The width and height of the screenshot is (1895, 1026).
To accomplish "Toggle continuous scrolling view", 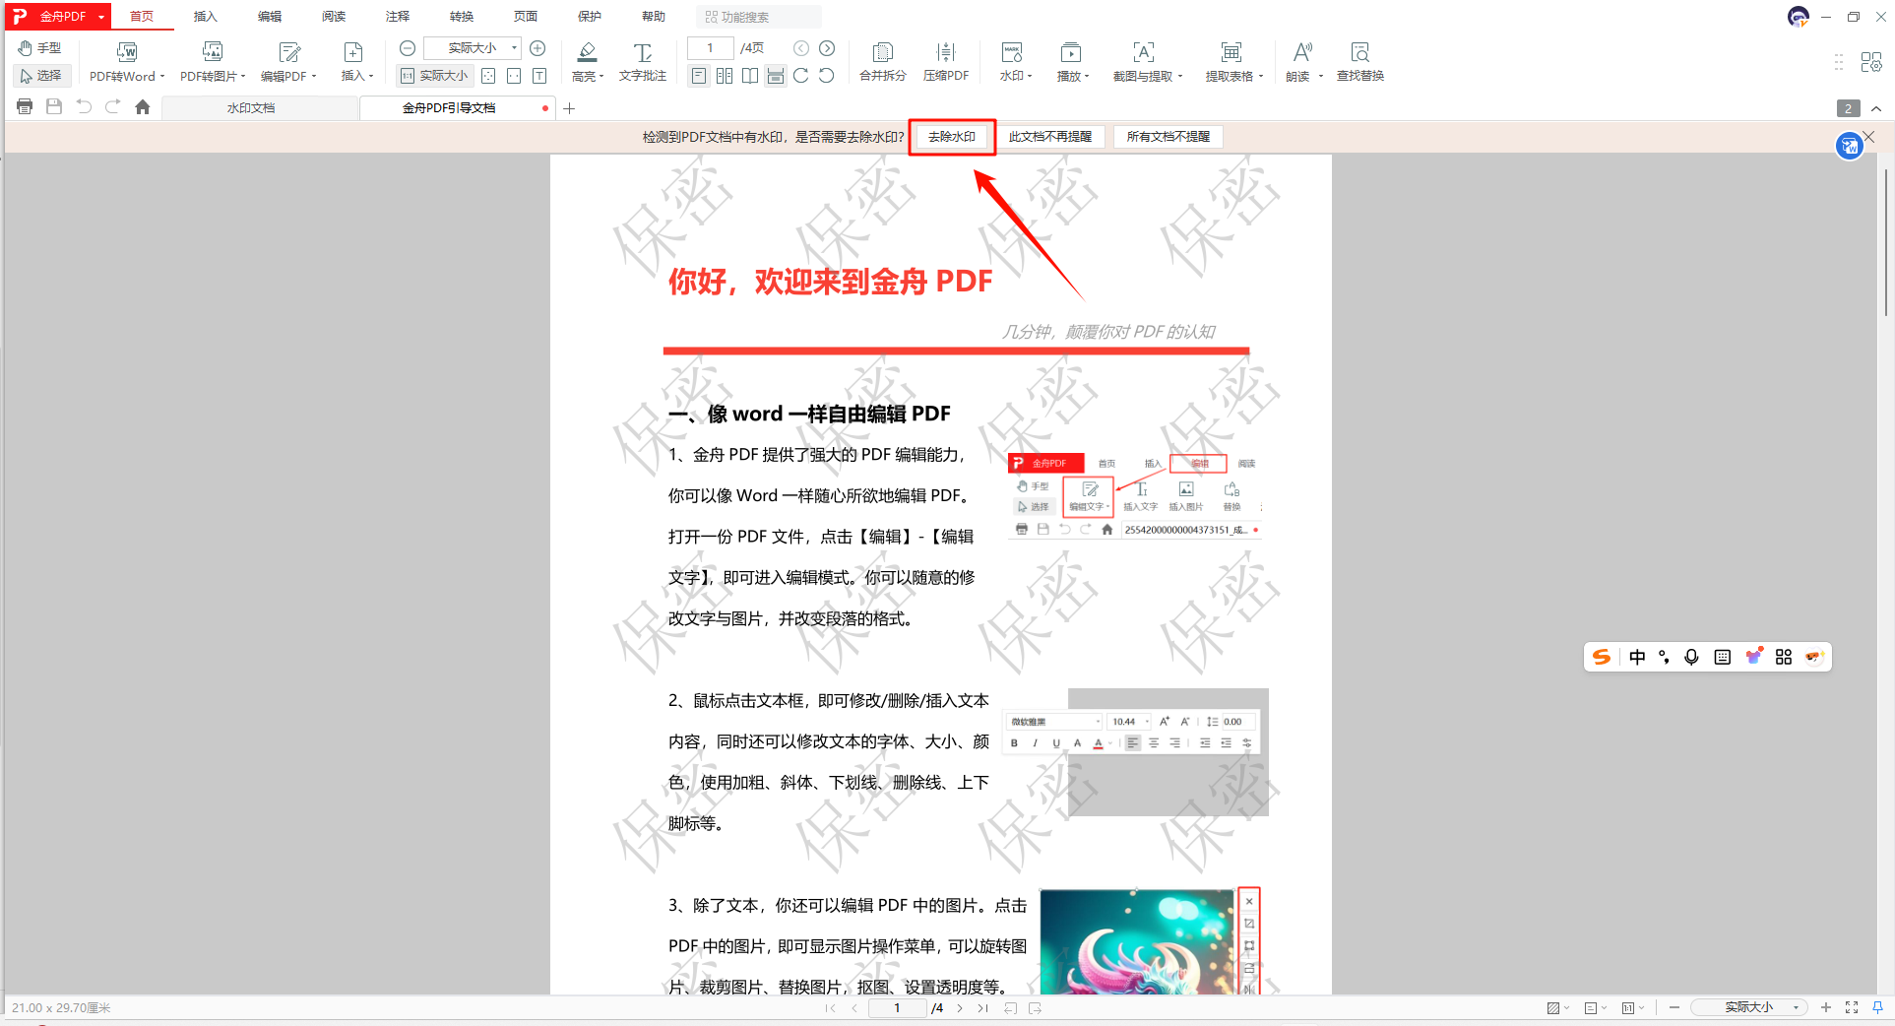I will (776, 76).
